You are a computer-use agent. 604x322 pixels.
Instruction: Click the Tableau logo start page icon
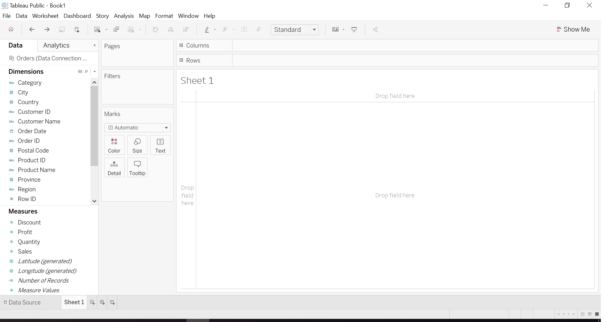point(11,29)
